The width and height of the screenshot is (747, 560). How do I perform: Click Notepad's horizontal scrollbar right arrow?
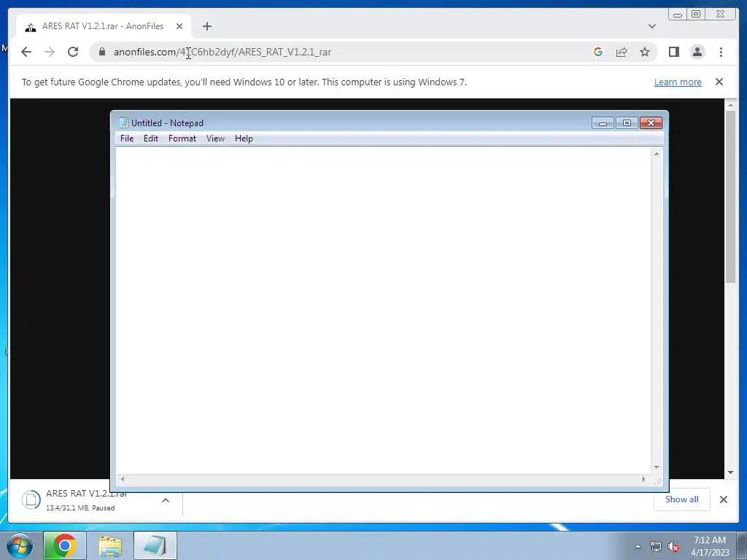[643, 479]
